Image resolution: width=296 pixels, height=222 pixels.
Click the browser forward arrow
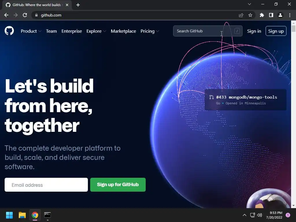click(16, 15)
